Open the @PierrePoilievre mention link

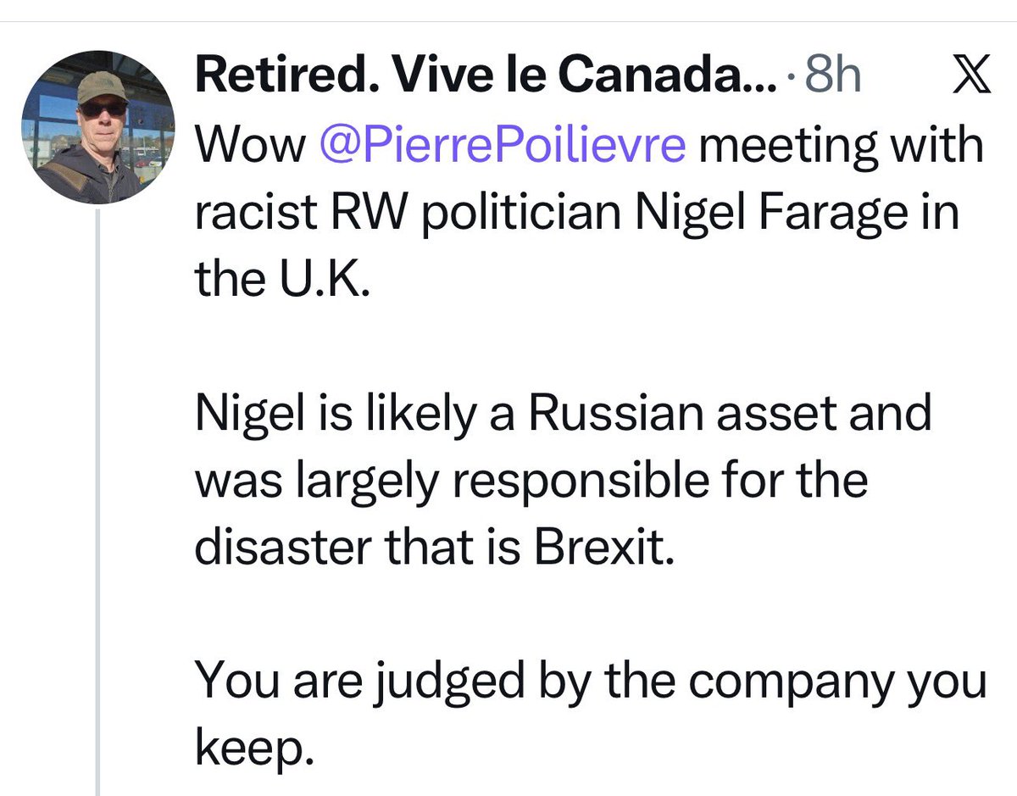click(x=503, y=148)
